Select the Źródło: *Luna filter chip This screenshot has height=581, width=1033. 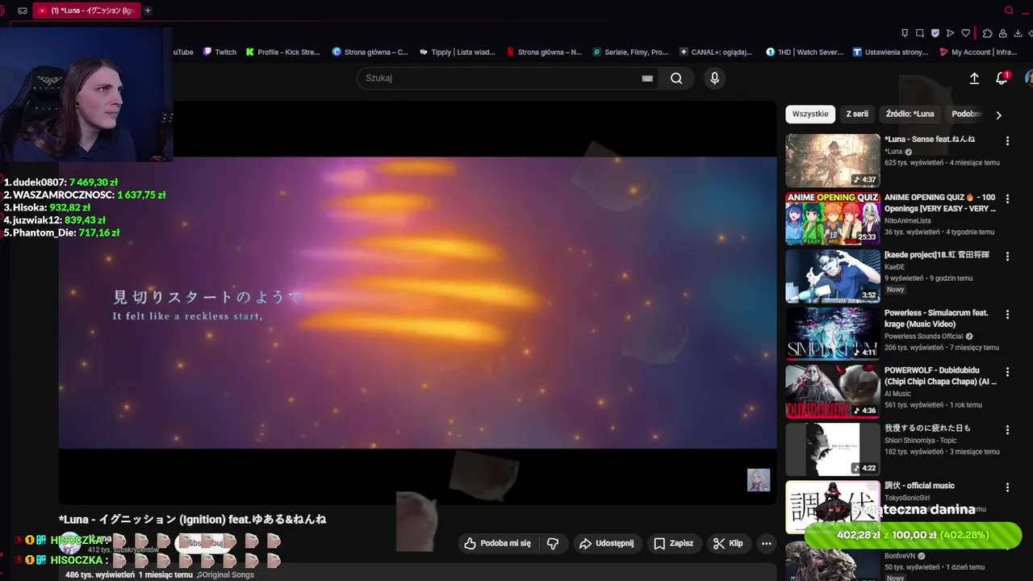click(x=910, y=114)
